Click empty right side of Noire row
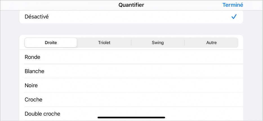The image size is (263, 121). coord(197,85)
